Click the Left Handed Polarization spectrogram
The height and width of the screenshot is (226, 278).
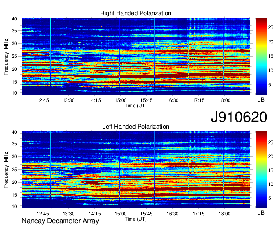click(136, 169)
